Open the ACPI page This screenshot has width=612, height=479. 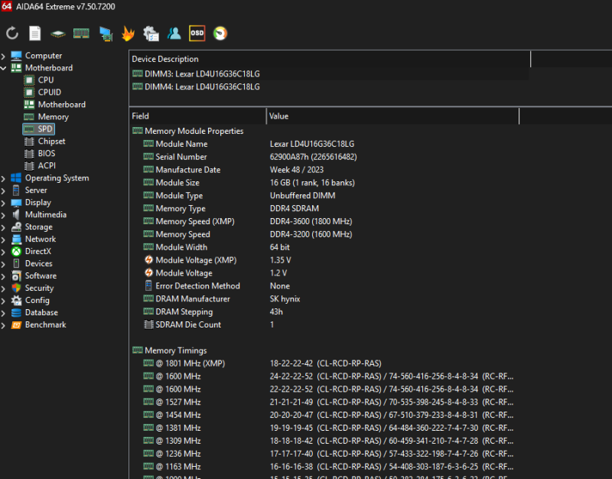(x=47, y=165)
